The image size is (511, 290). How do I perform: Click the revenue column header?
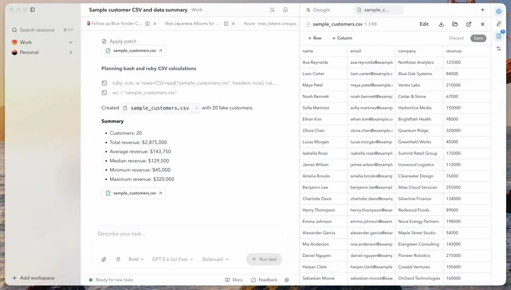pyautogui.click(x=467, y=51)
